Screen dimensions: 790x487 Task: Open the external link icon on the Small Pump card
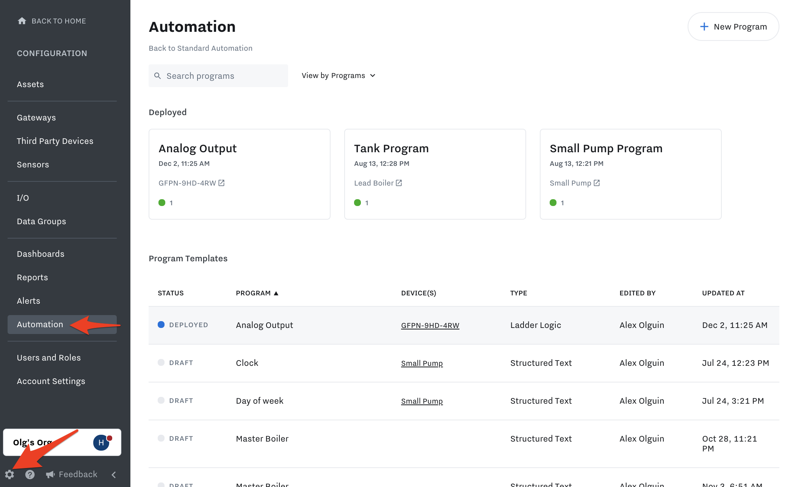click(597, 183)
